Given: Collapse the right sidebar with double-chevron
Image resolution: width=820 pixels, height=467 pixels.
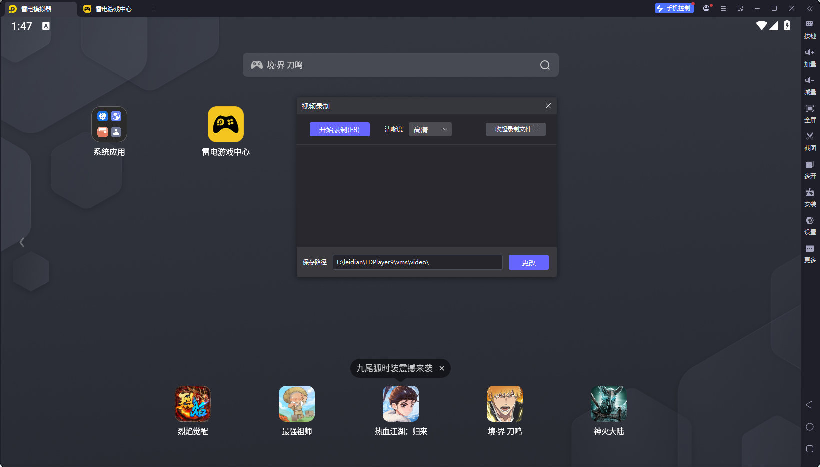Looking at the screenshot, I should pyautogui.click(x=810, y=9).
